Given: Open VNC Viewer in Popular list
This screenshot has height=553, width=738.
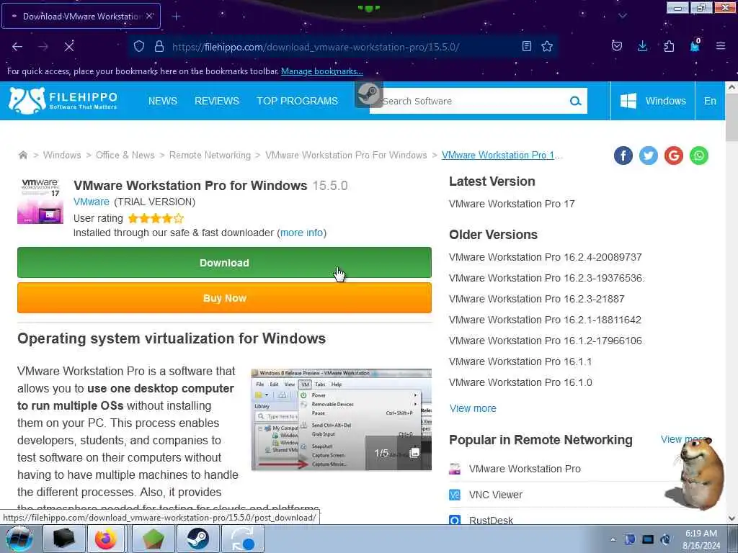Looking at the screenshot, I should (496, 495).
